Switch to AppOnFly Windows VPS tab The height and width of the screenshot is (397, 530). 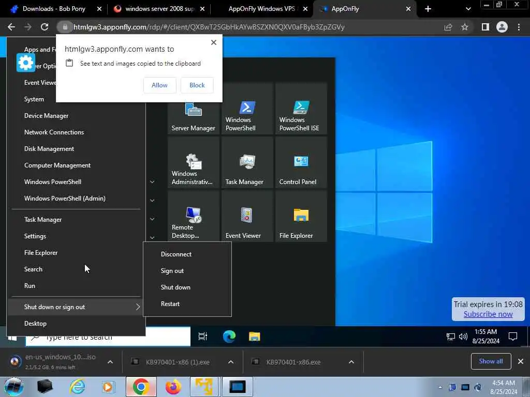[x=262, y=9]
